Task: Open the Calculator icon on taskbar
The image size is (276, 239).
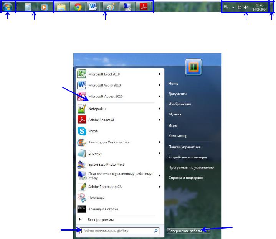Action: [28, 7]
